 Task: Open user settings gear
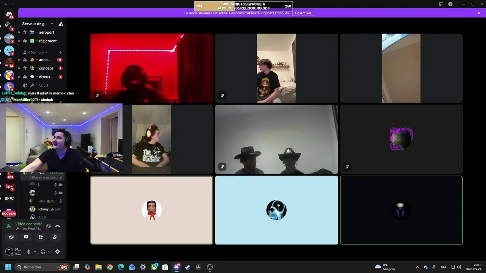click(57, 251)
